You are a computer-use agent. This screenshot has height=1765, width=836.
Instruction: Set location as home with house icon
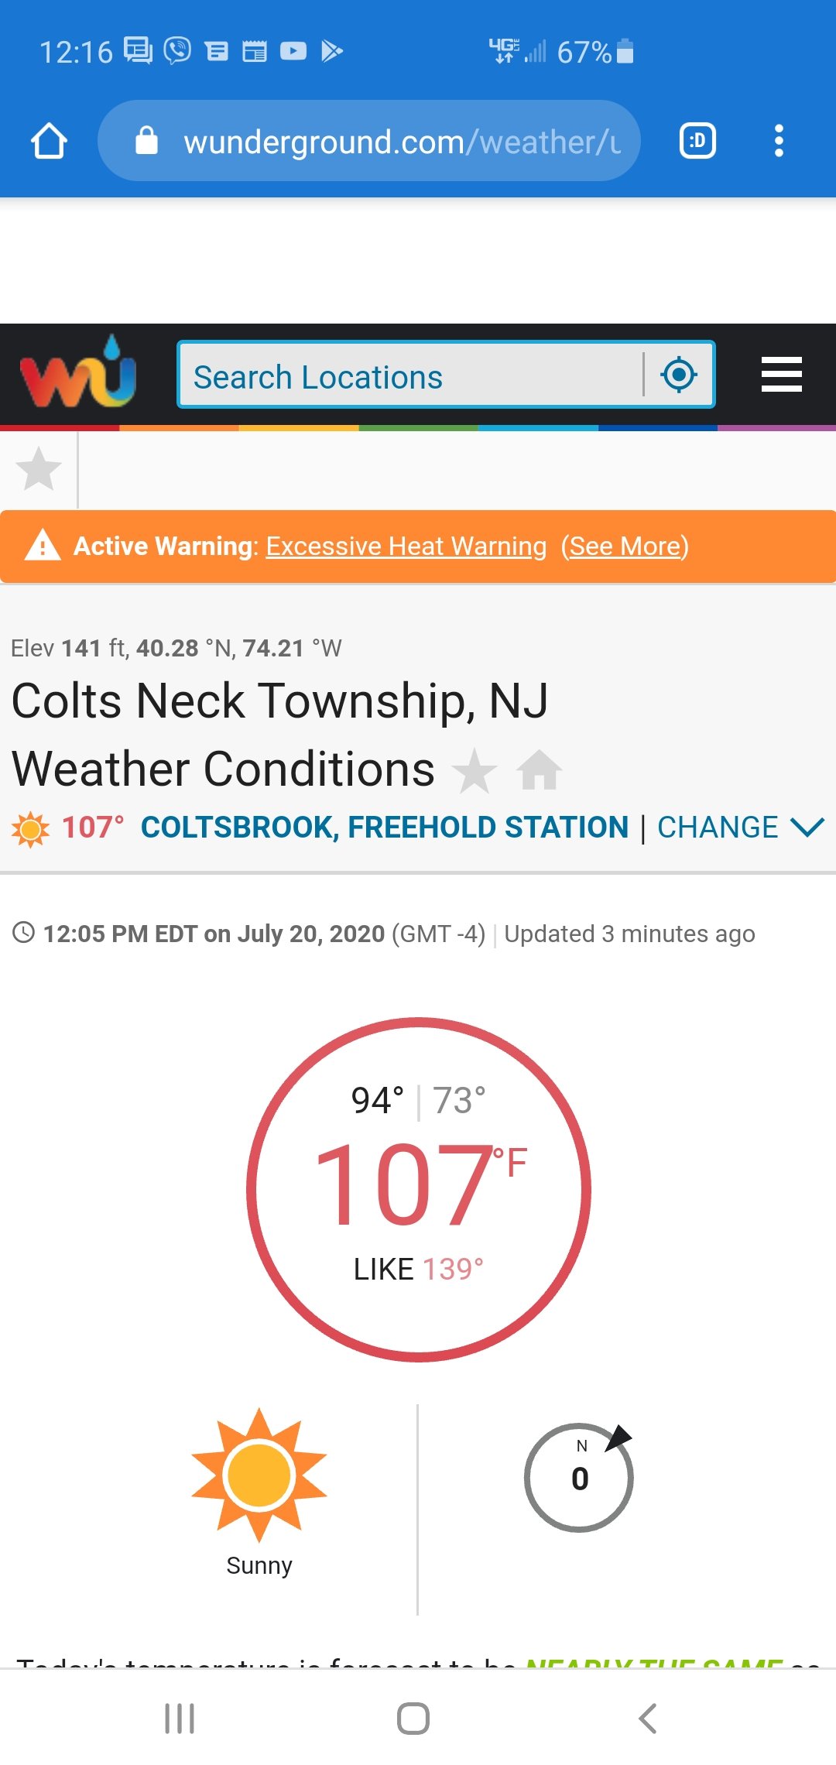pyautogui.click(x=540, y=770)
